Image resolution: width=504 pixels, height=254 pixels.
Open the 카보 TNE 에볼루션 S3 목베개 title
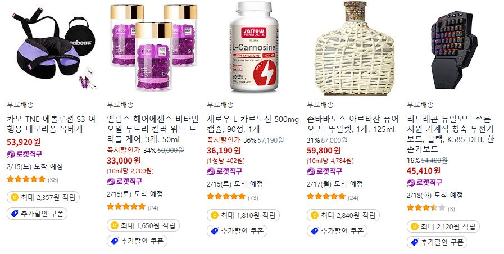(52, 124)
